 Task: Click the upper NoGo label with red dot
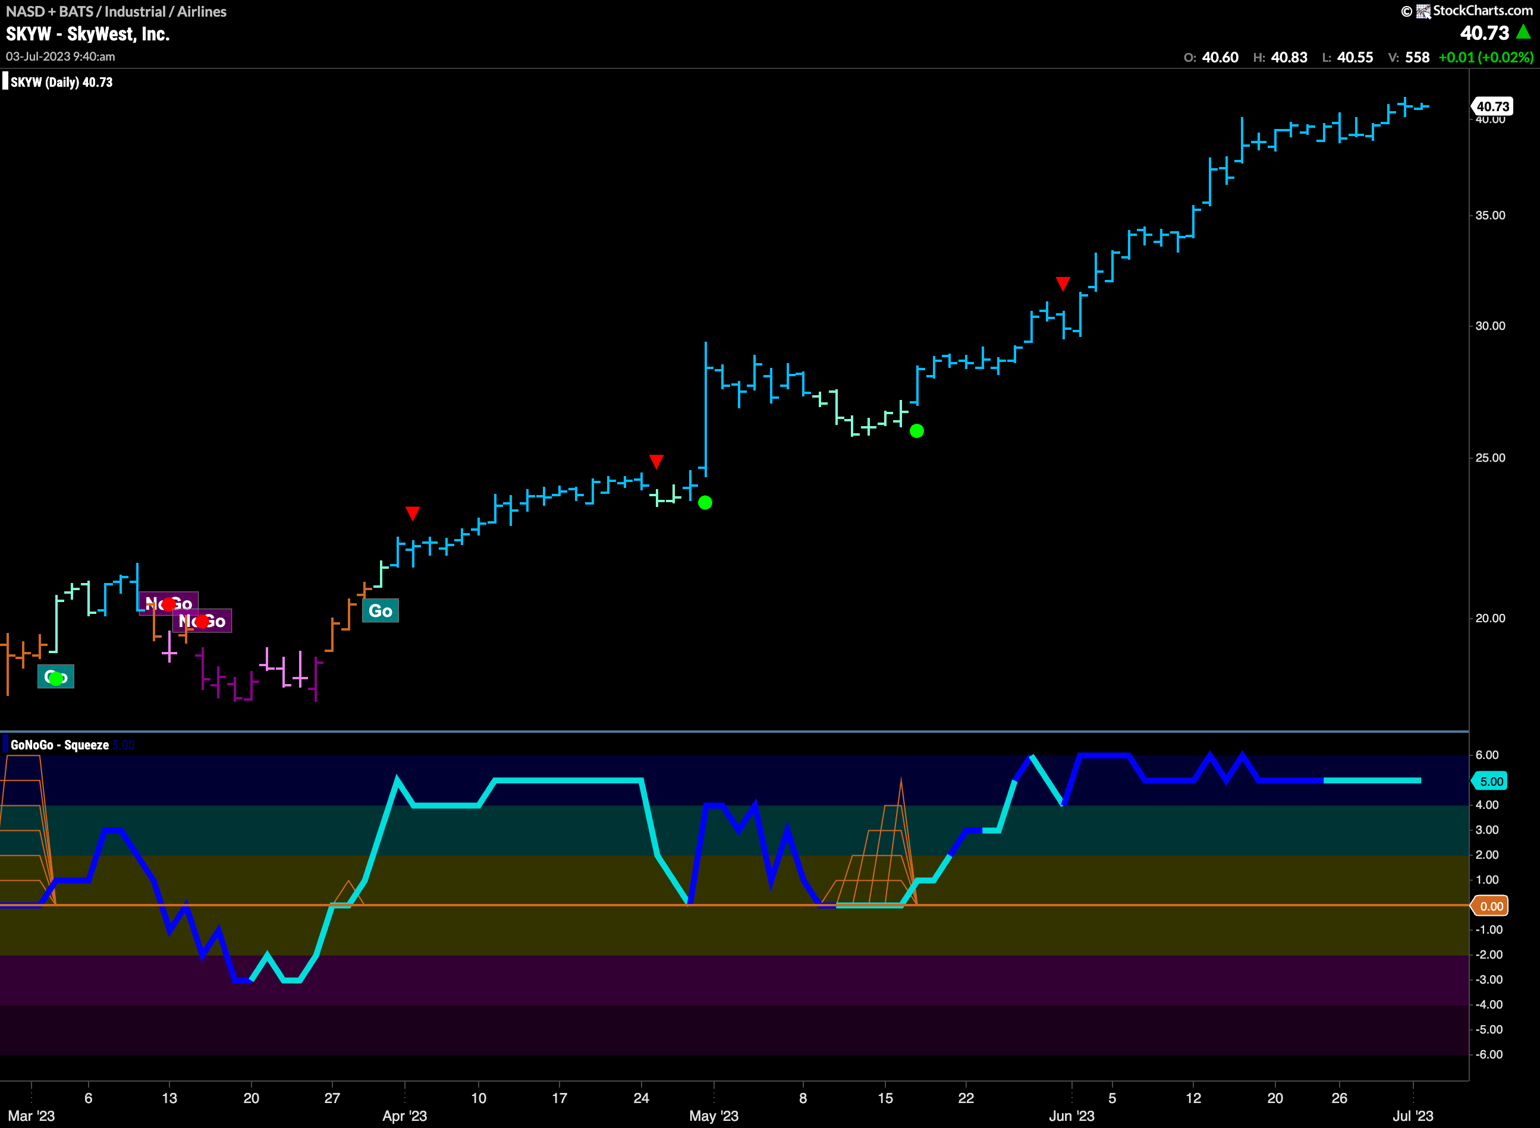coord(169,604)
